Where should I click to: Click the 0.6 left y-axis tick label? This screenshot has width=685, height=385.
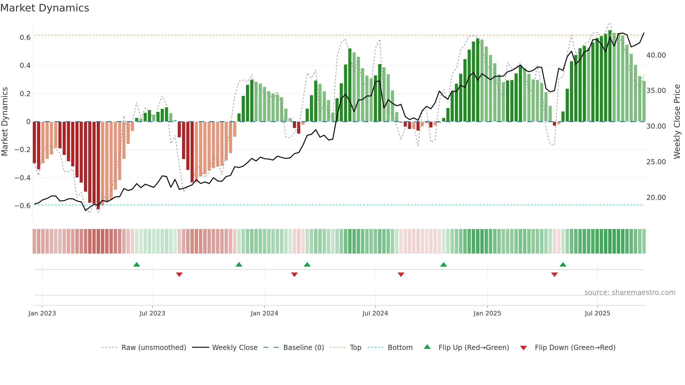[x=25, y=38]
